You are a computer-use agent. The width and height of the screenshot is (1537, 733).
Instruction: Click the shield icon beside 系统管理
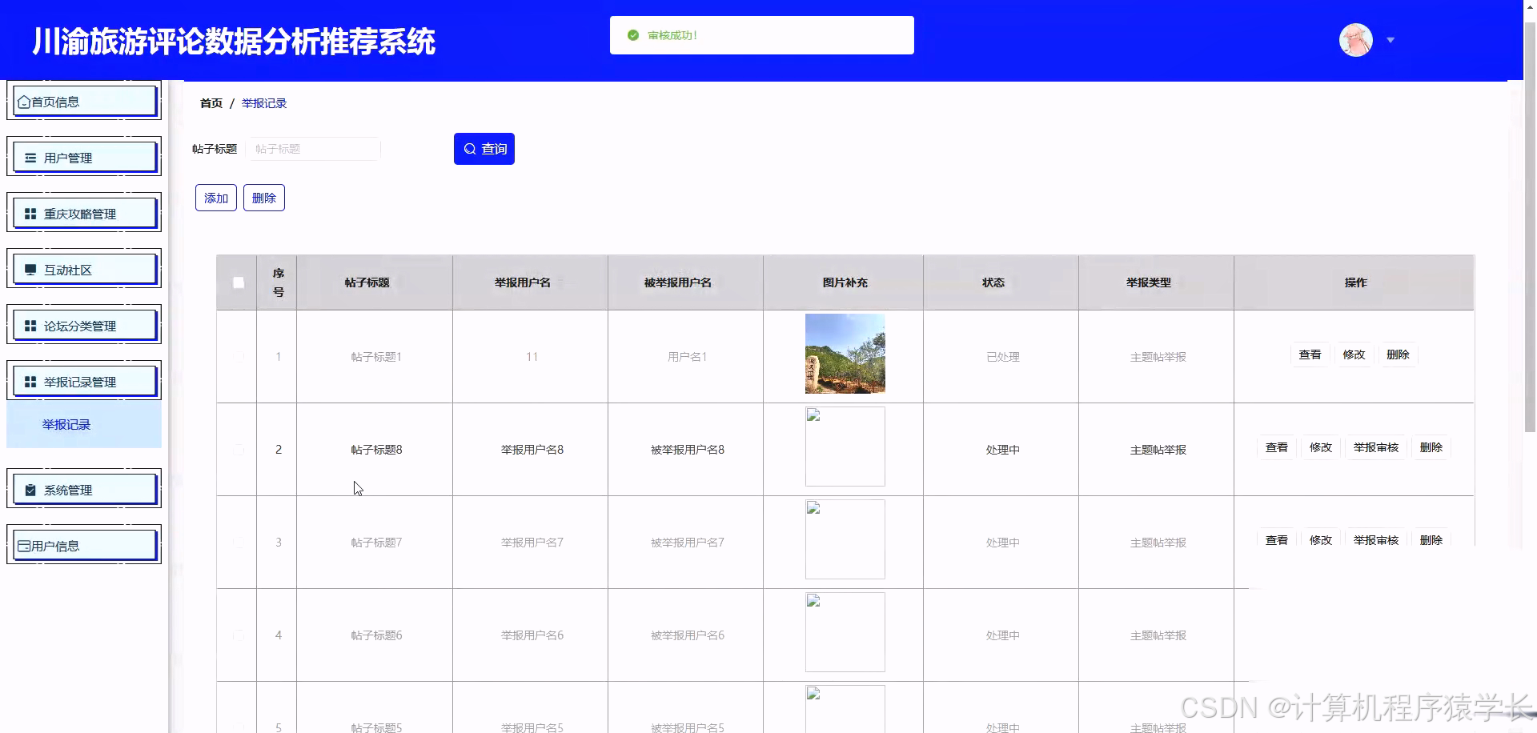(x=30, y=489)
